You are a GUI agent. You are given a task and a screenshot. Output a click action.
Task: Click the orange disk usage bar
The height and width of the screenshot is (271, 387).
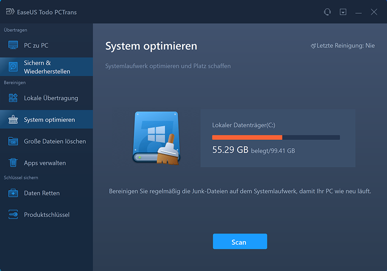[247, 137]
